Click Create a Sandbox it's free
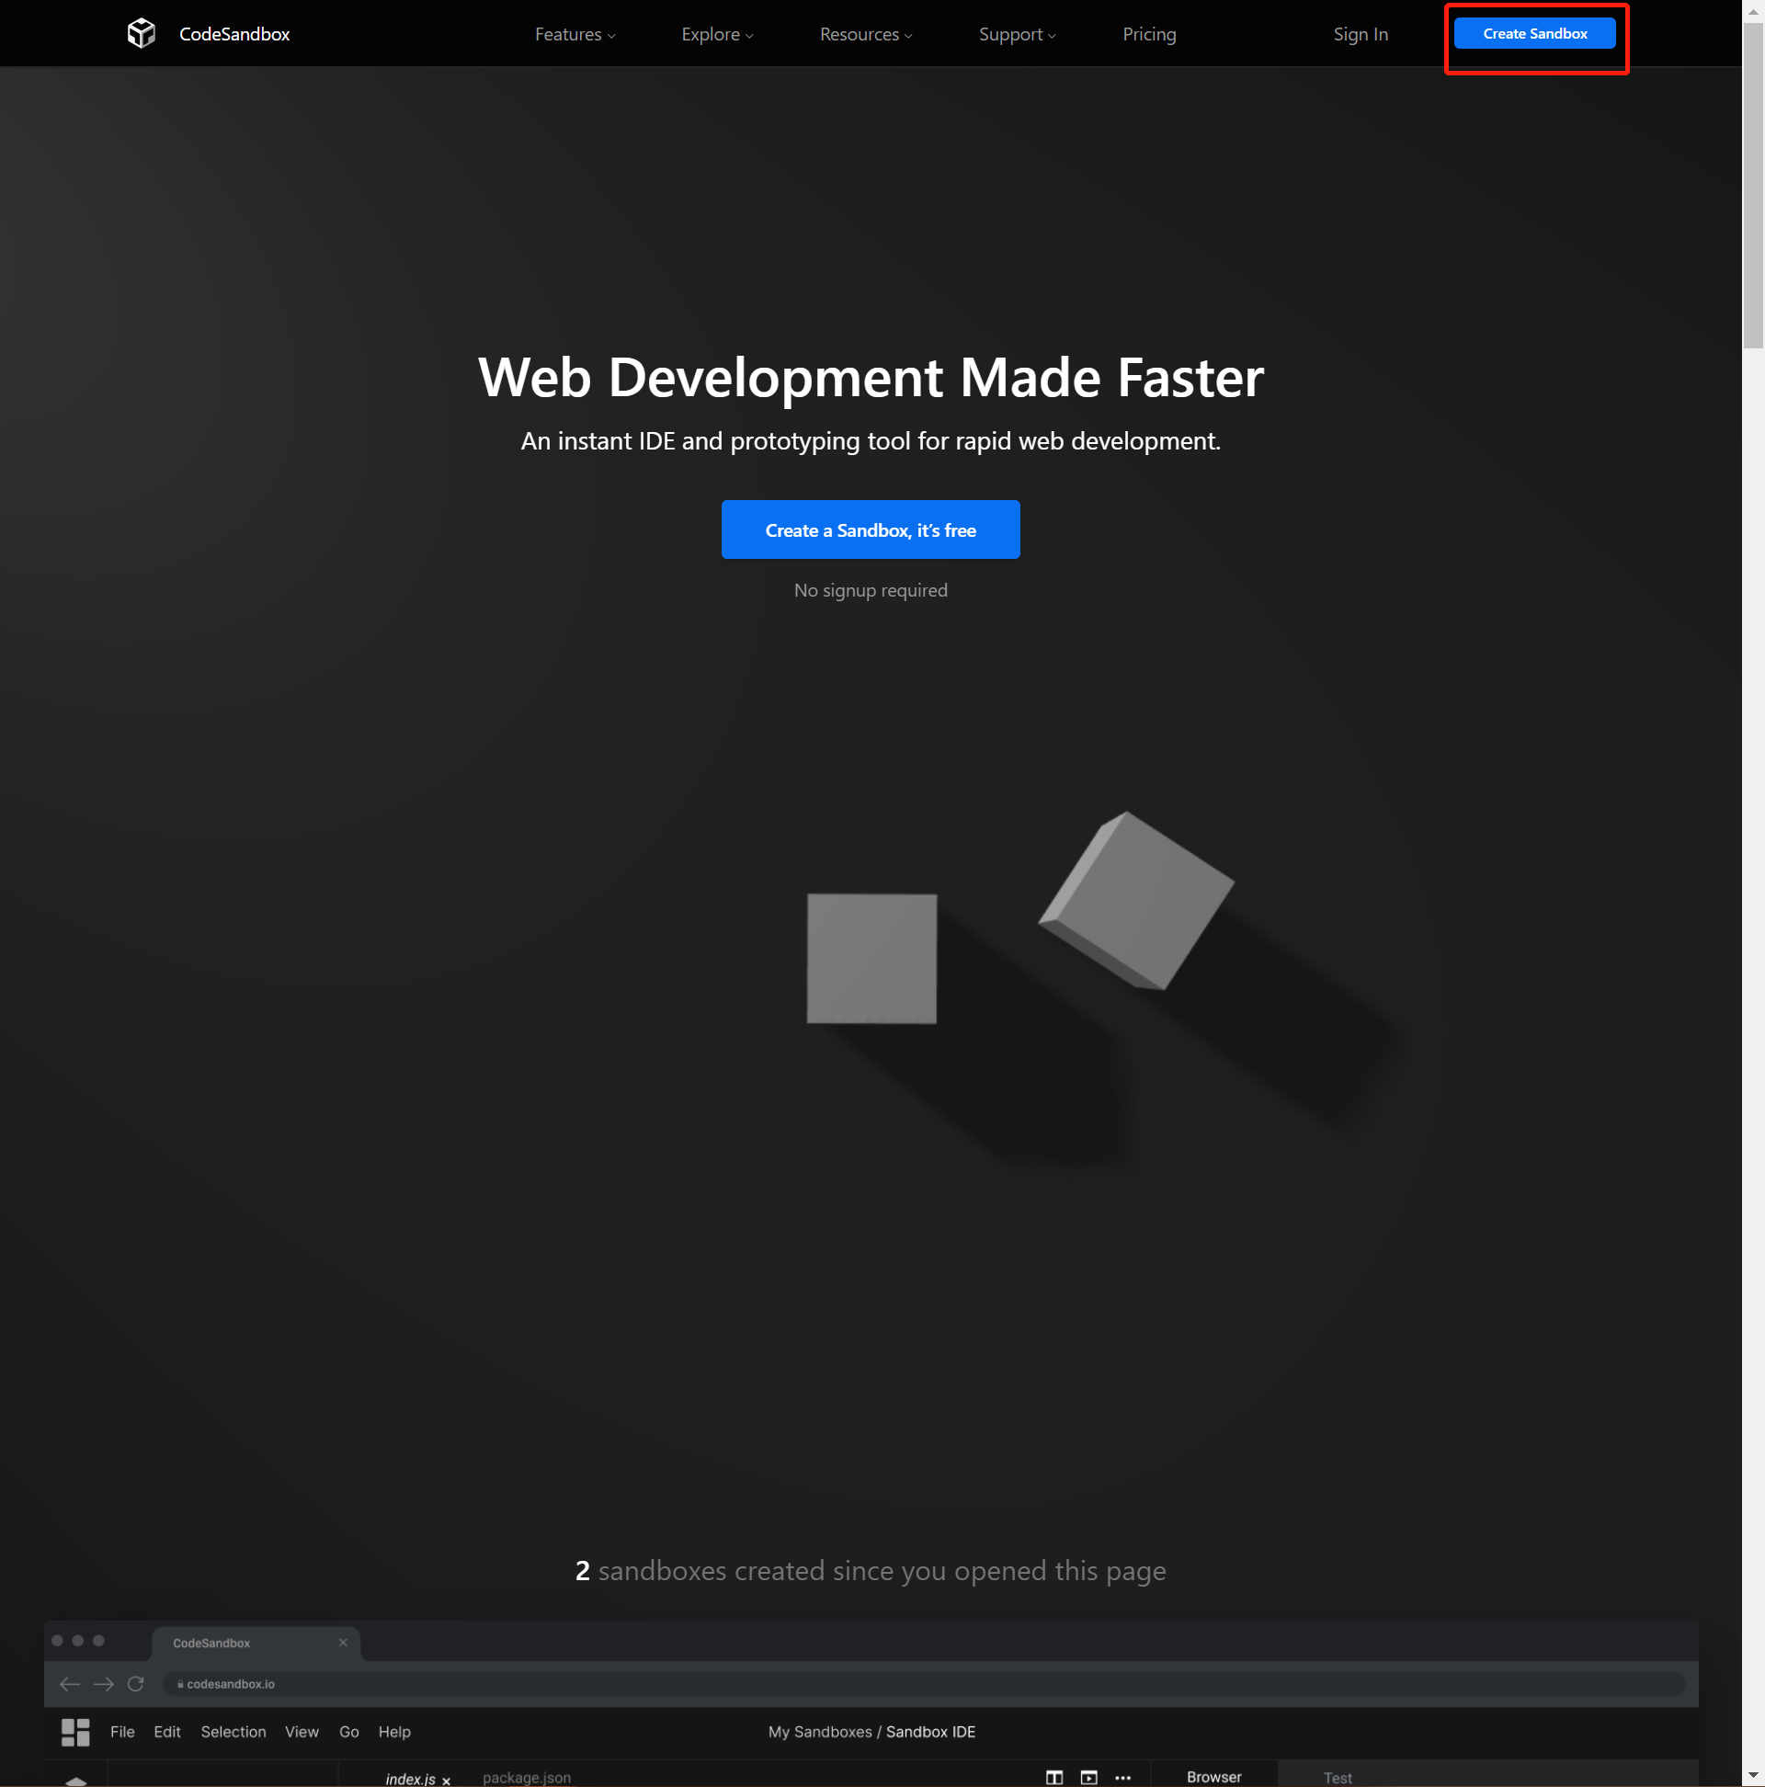The height and width of the screenshot is (1787, 1765). pyautogui.click(x=870, y=529)
